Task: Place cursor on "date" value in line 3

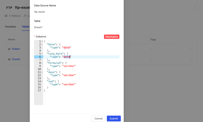Action: tap(67, 48)
